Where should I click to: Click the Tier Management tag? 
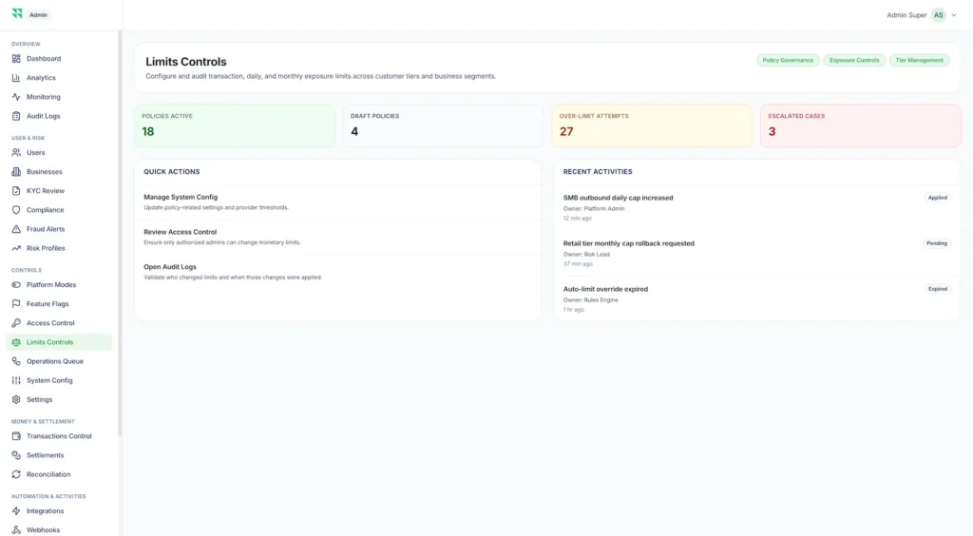[919, 60]
